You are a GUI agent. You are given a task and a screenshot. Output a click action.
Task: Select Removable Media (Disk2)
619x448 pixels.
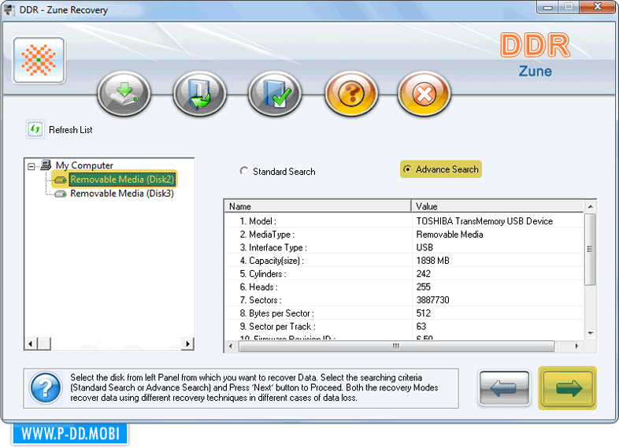122,180
